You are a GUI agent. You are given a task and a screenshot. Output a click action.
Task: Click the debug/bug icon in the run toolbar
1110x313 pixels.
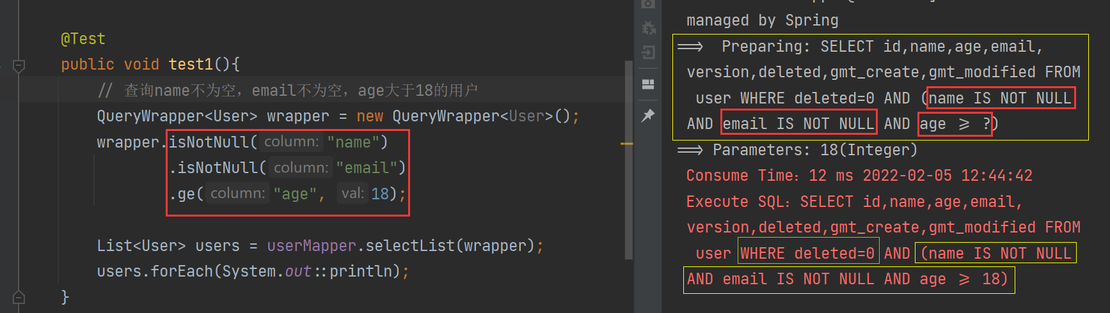pos(648,28)
